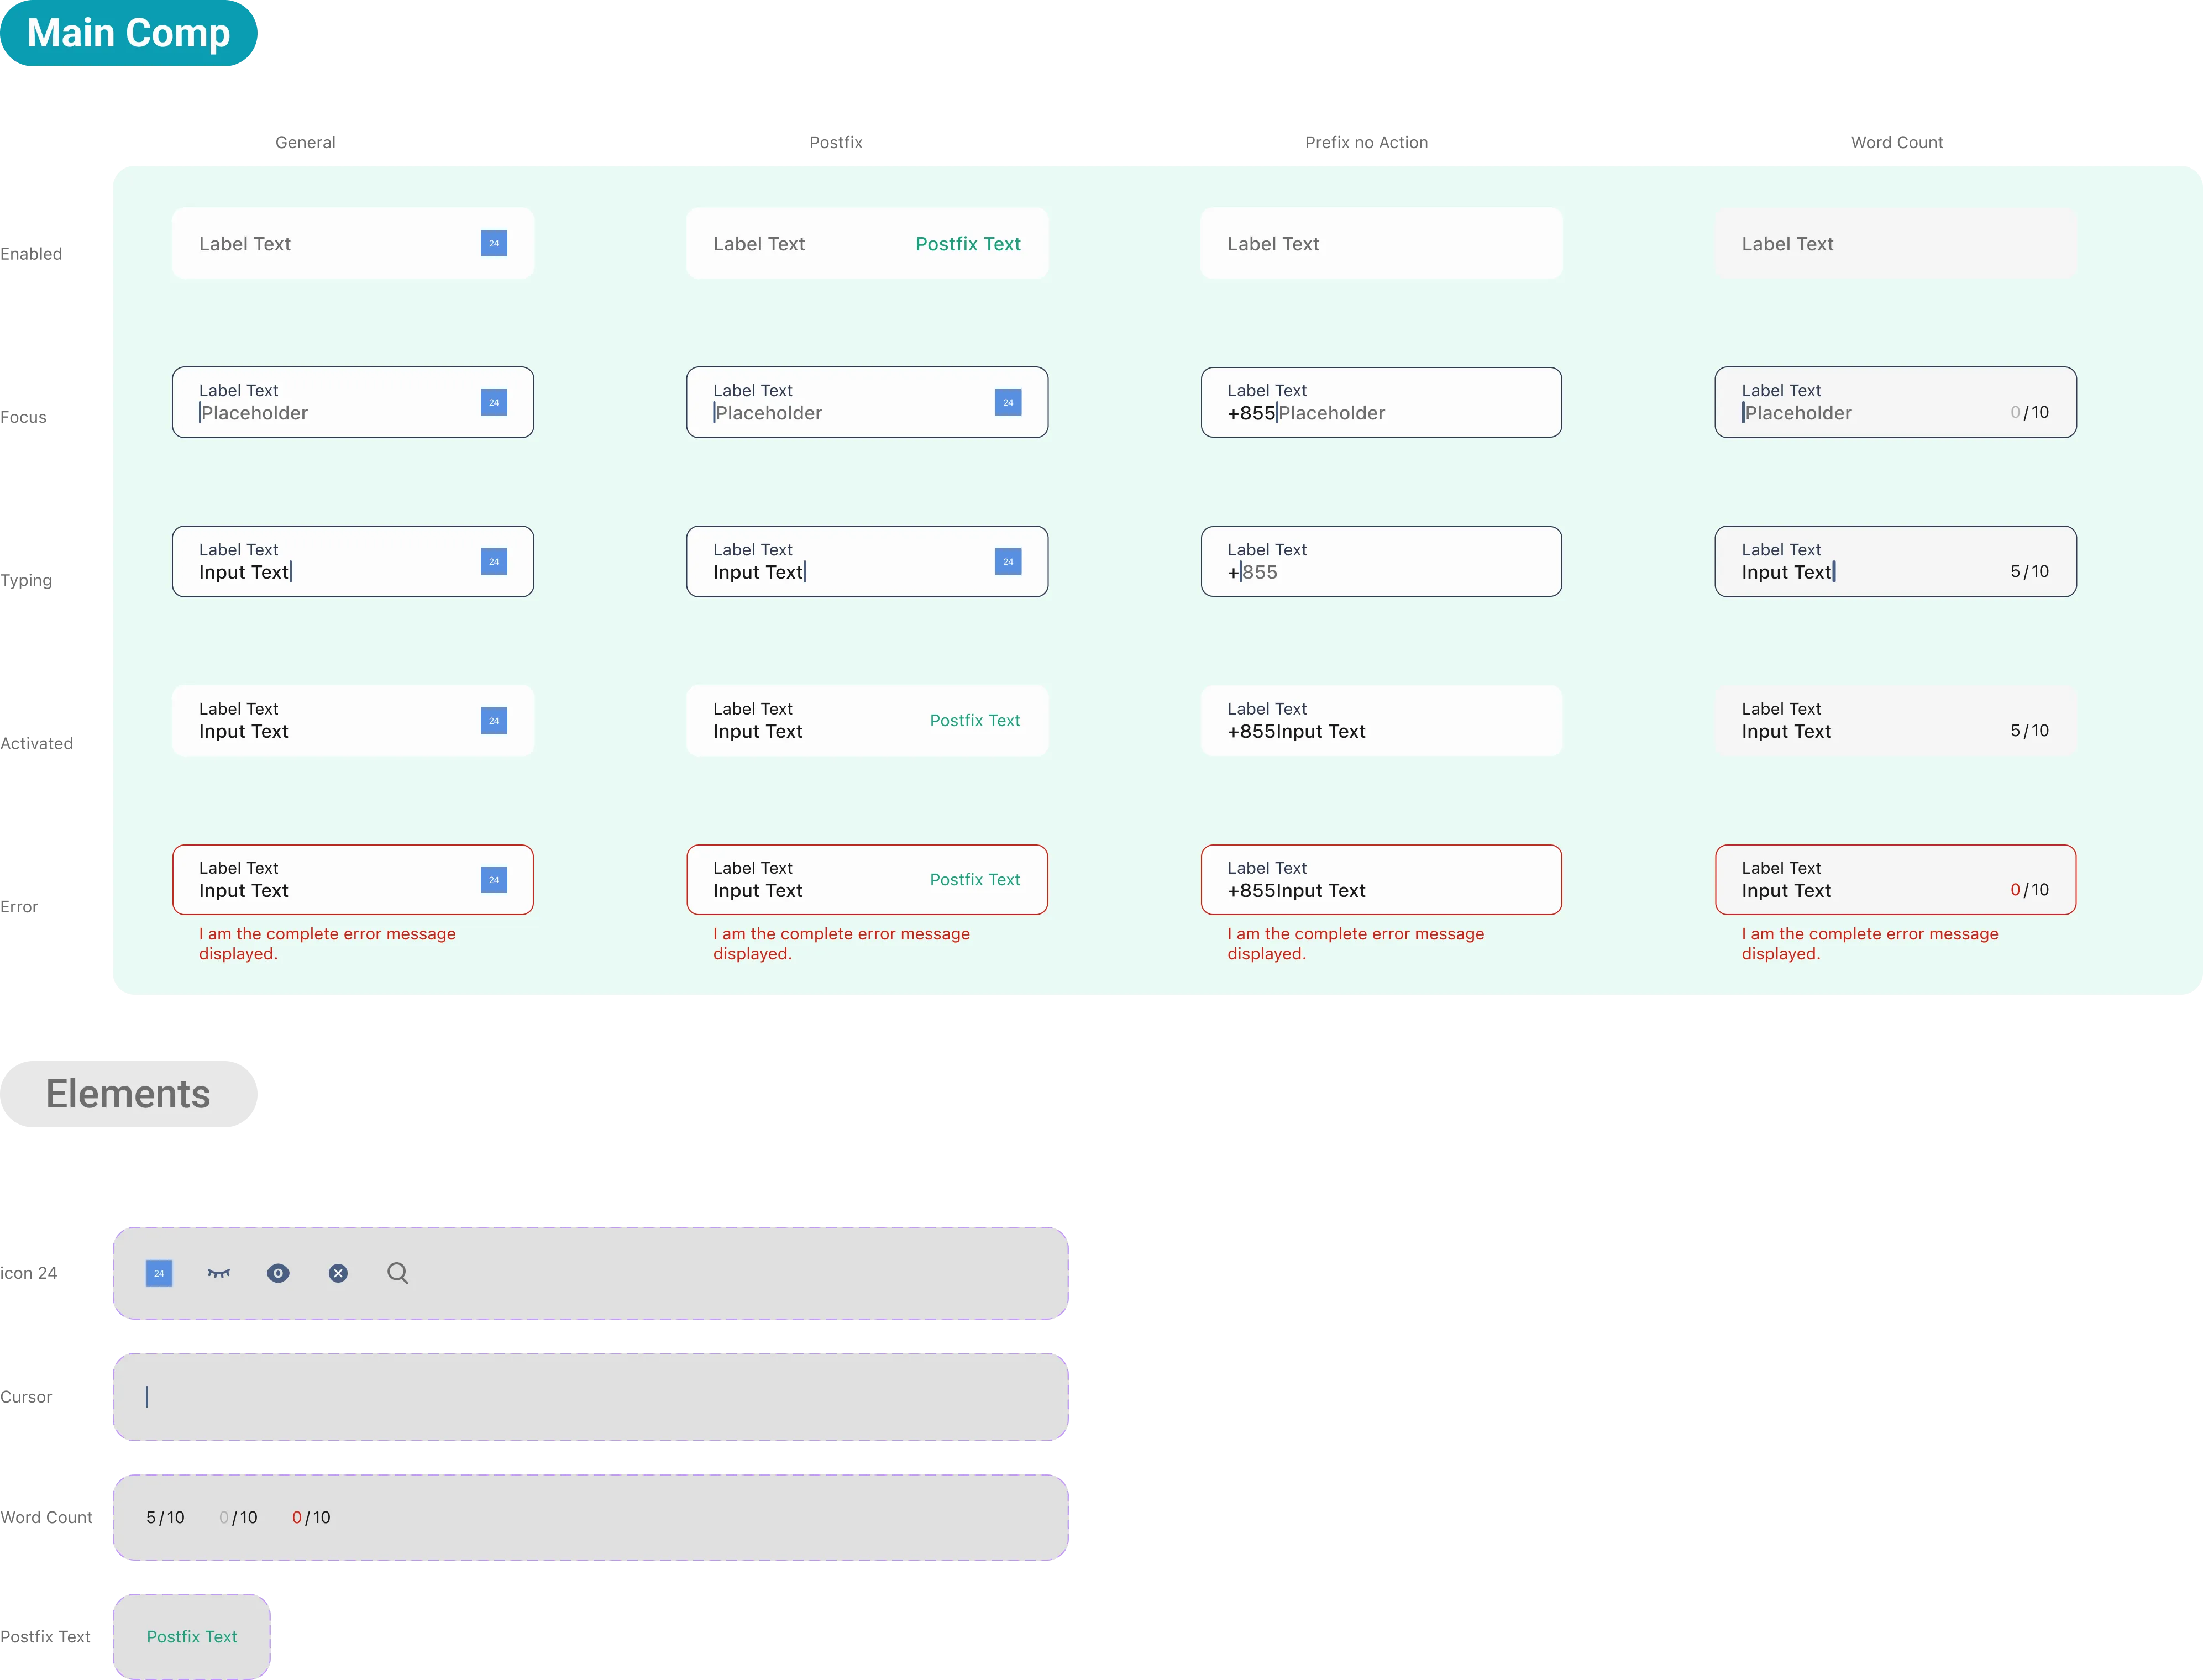Click the gray Elements header badge
Screen dimensions: 2203x1680
click(x=129, y=1094)
